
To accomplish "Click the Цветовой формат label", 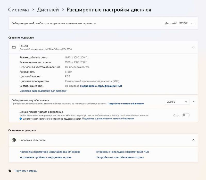I will [x=30, y=76].
